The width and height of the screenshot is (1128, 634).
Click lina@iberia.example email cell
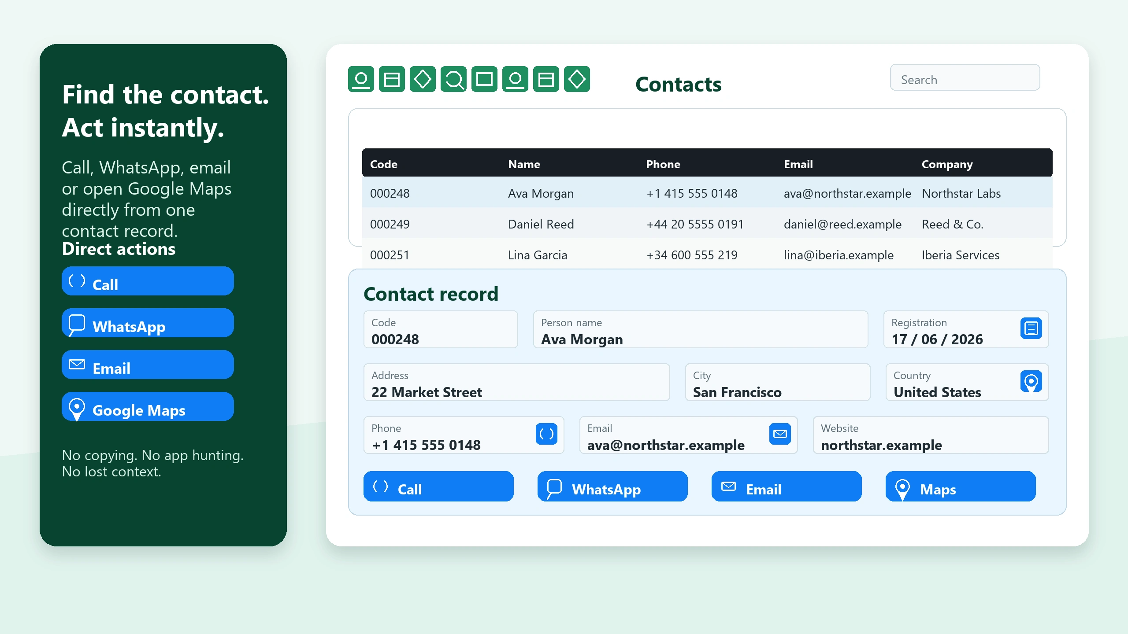[839, 255]
